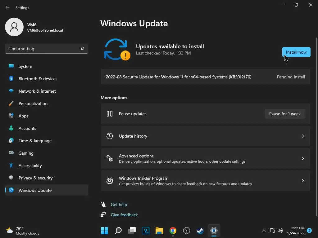Open Task View from the taskbar
The width and height of the screenshot is (318, 238).
(x=132, y=231)
